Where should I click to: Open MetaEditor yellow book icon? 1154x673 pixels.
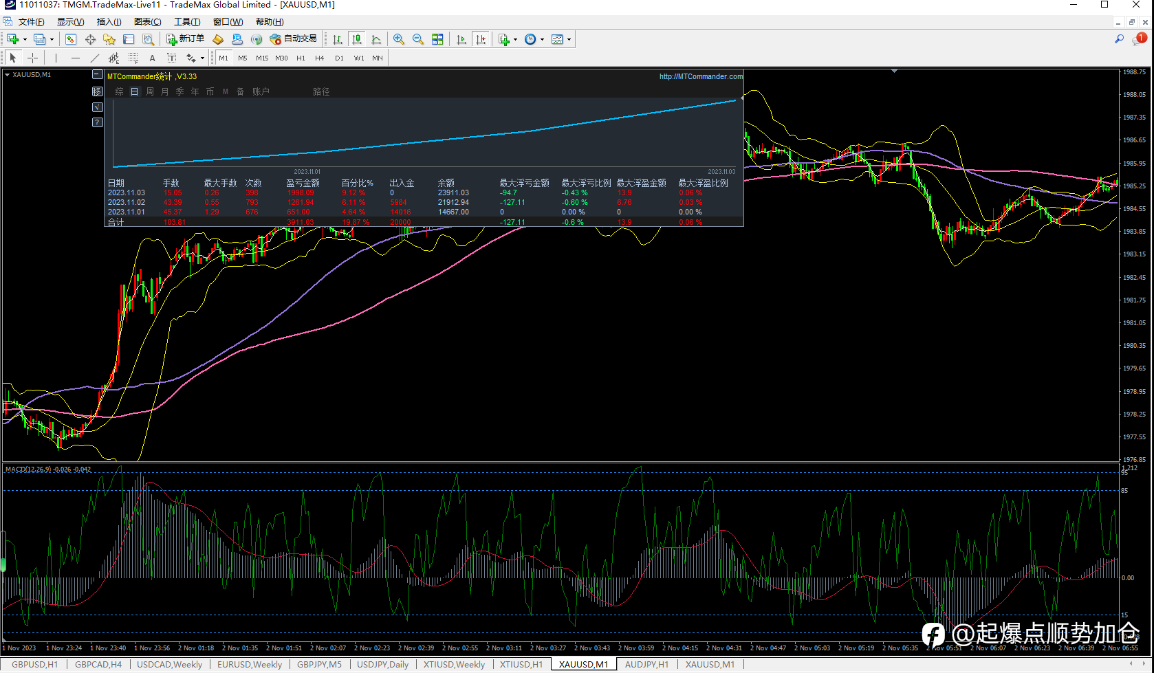(x=218, y=39)
